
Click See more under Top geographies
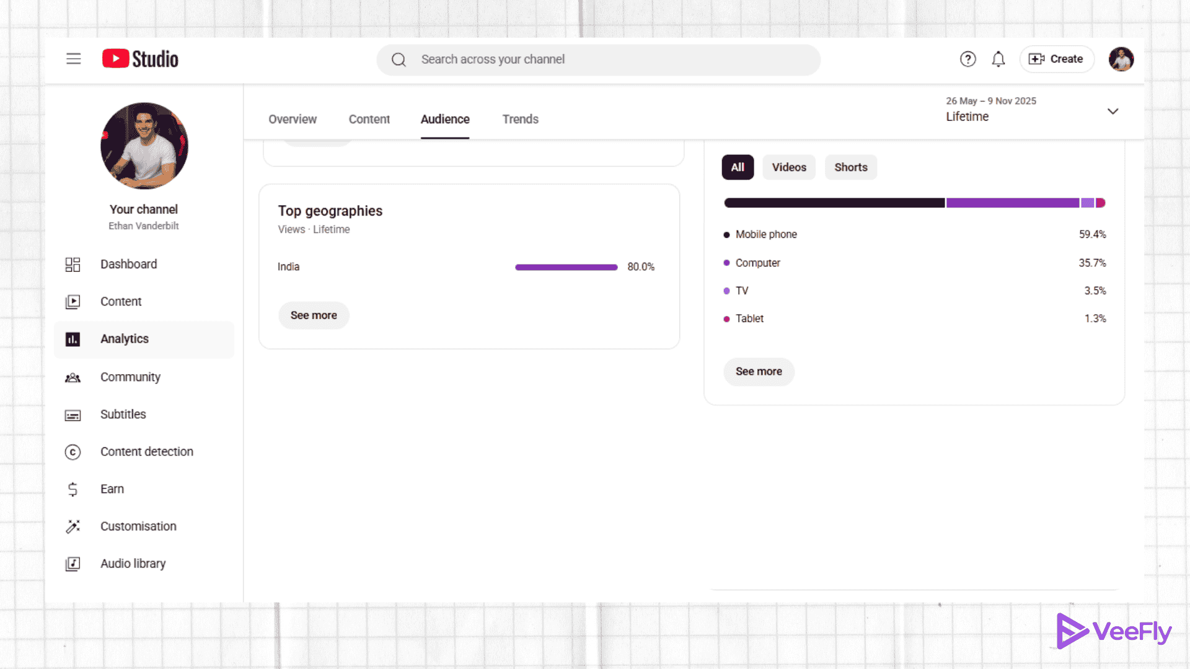pyautogui.click(x=313, y=315)
